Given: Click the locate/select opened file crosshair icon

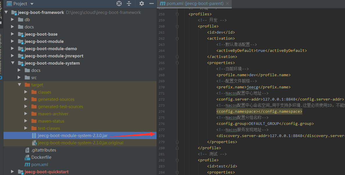Looking at the screenshot, I should [119, 3].
